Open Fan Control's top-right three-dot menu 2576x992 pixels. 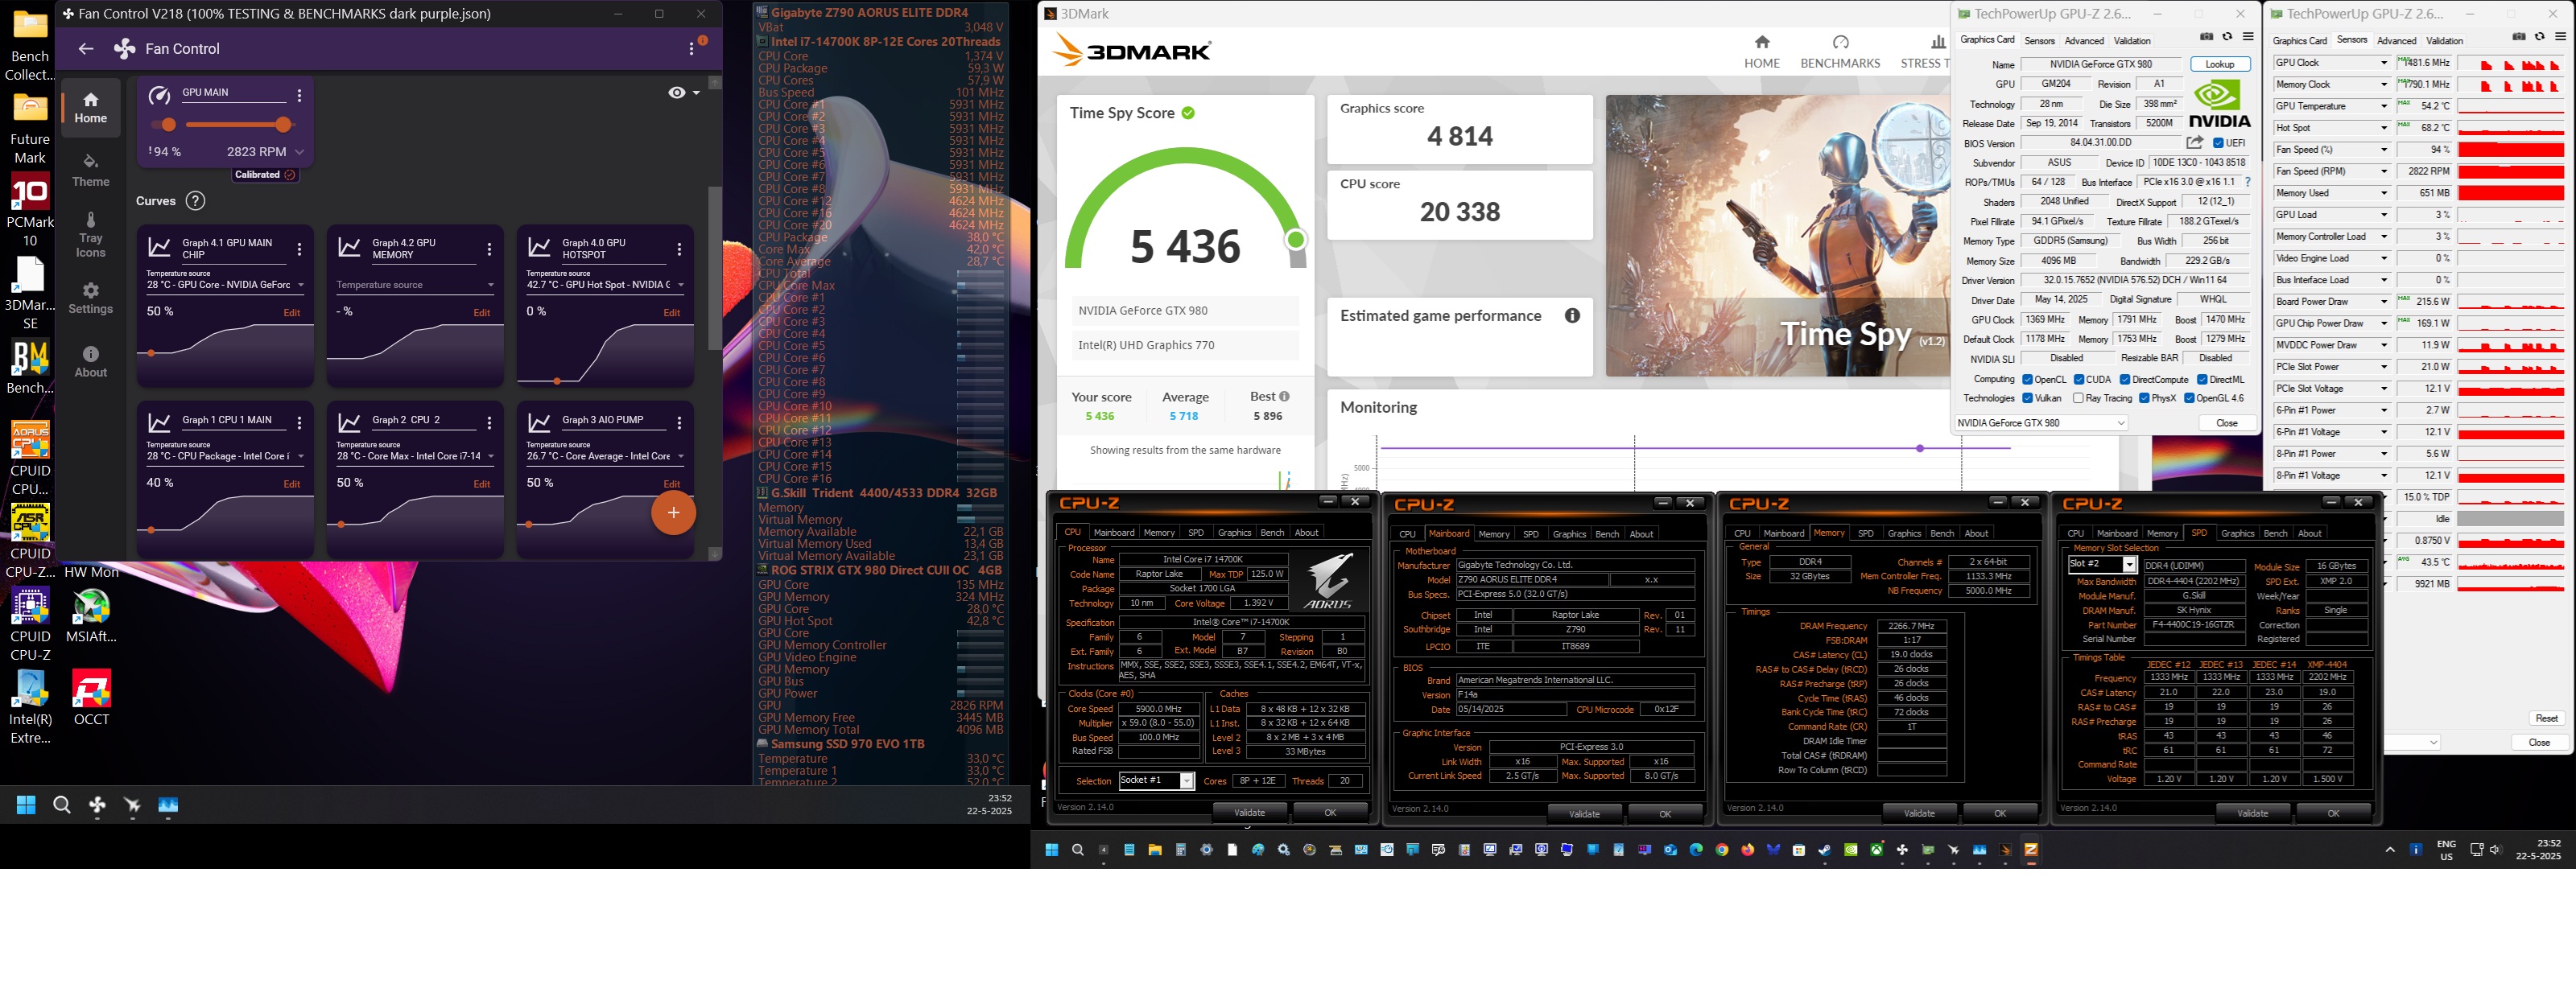[691, 49]
